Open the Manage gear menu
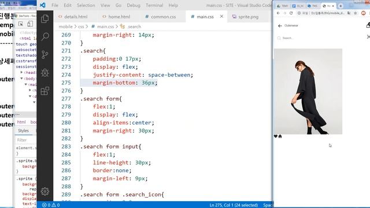Screen dimensions: 370x208 (45, 191)
